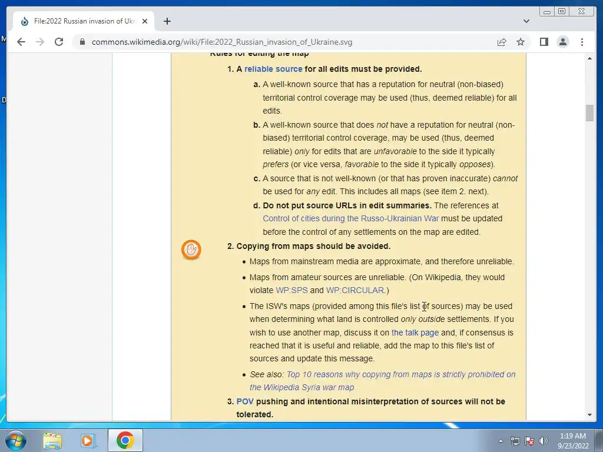Viewport: 603px width, 452px height.
Task: Show hidden system tray icons
Action: click(x=501, y=441)
